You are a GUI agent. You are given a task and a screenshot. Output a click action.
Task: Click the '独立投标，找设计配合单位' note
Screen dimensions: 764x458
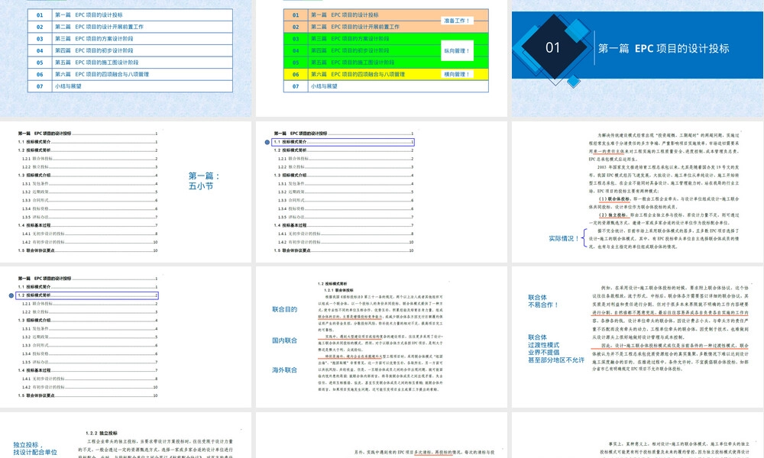[x=35, y=448]
